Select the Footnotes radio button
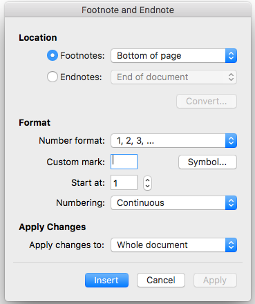 click(53, 55)
